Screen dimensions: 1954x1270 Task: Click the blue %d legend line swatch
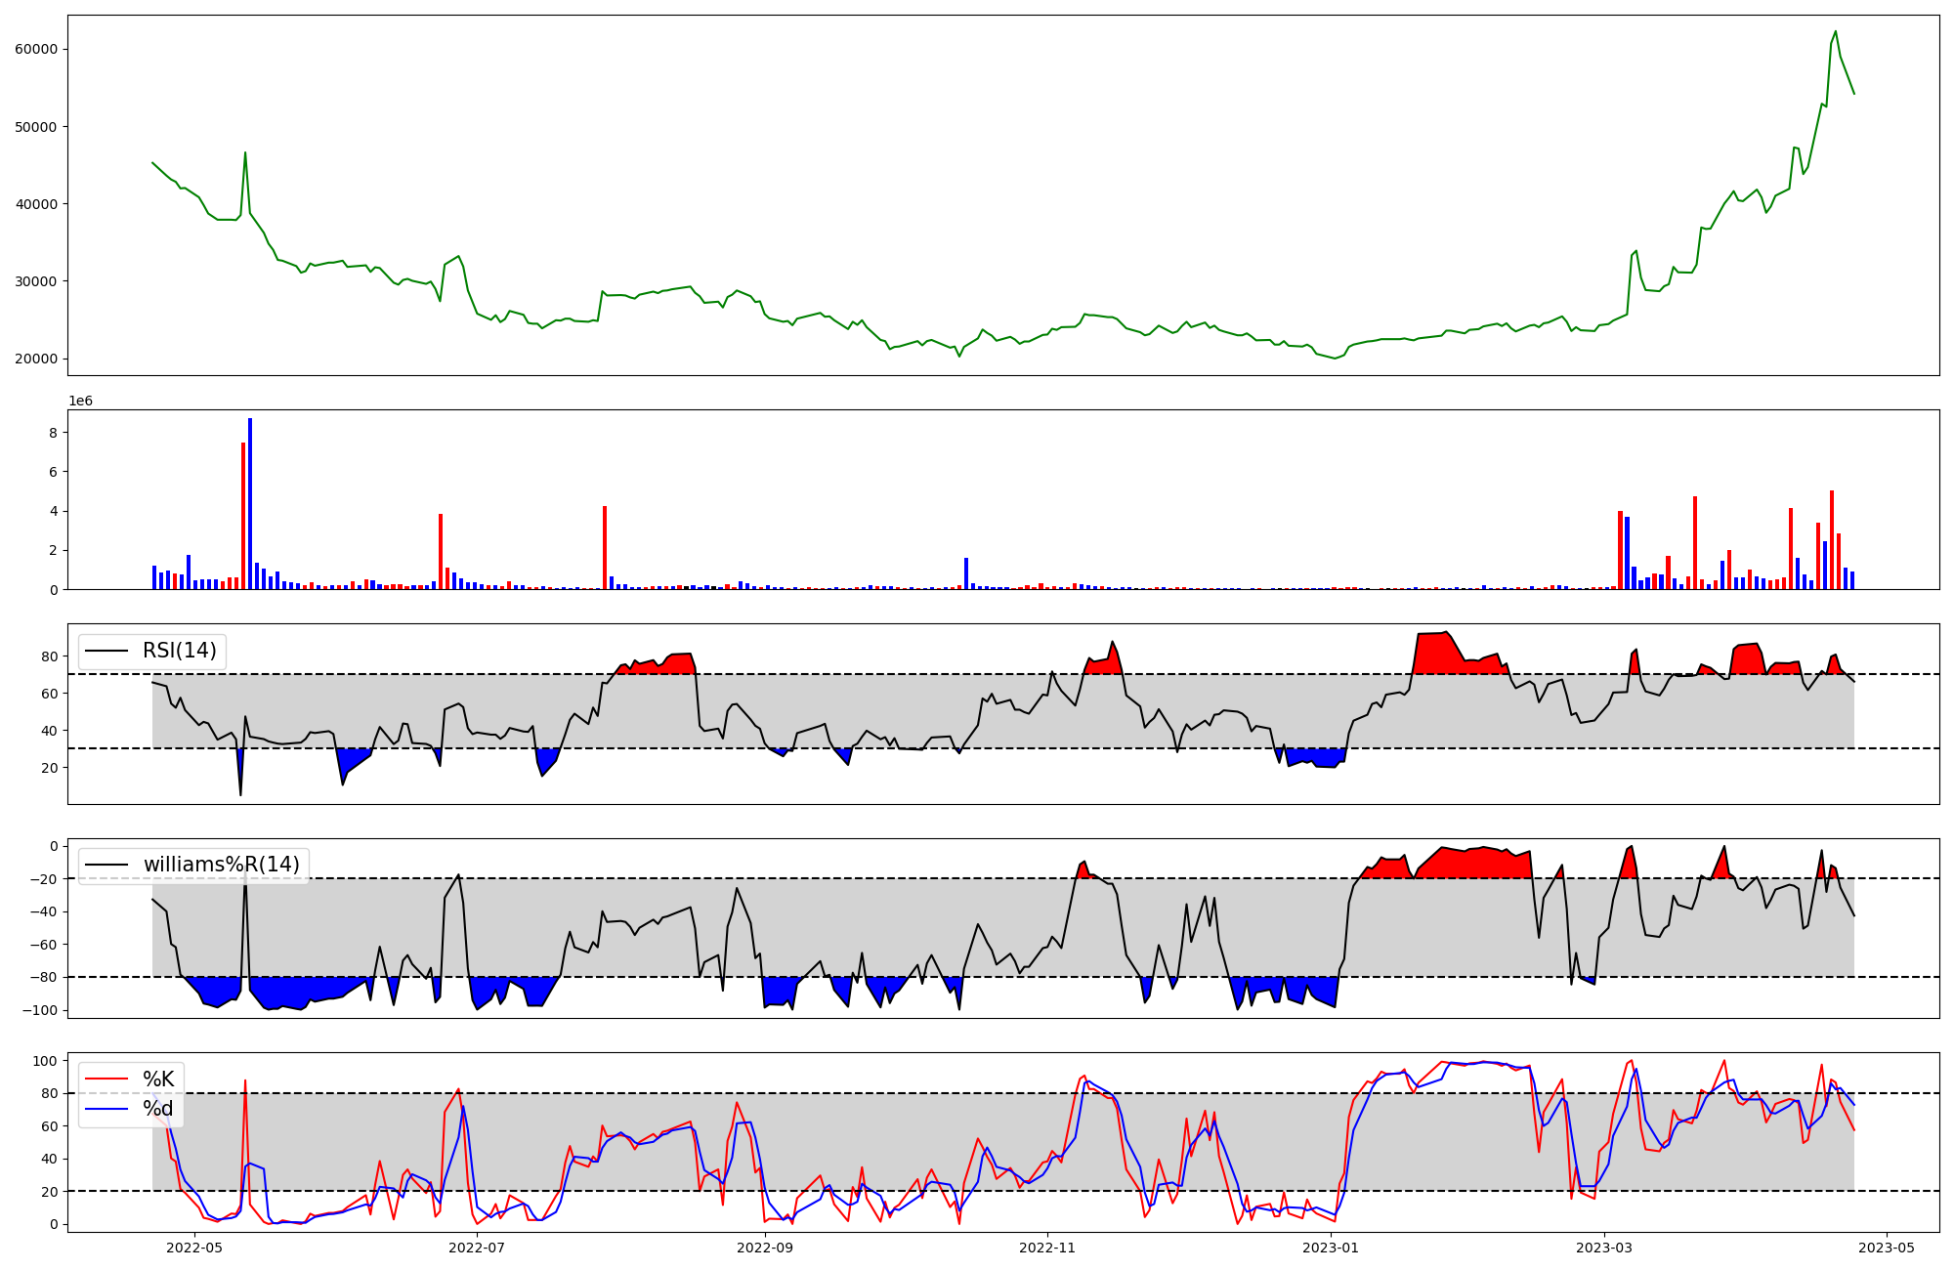pyautogui.click(x=106, y=1108)
